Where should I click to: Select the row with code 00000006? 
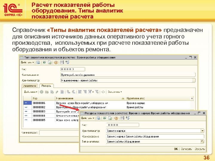(107, 103)
